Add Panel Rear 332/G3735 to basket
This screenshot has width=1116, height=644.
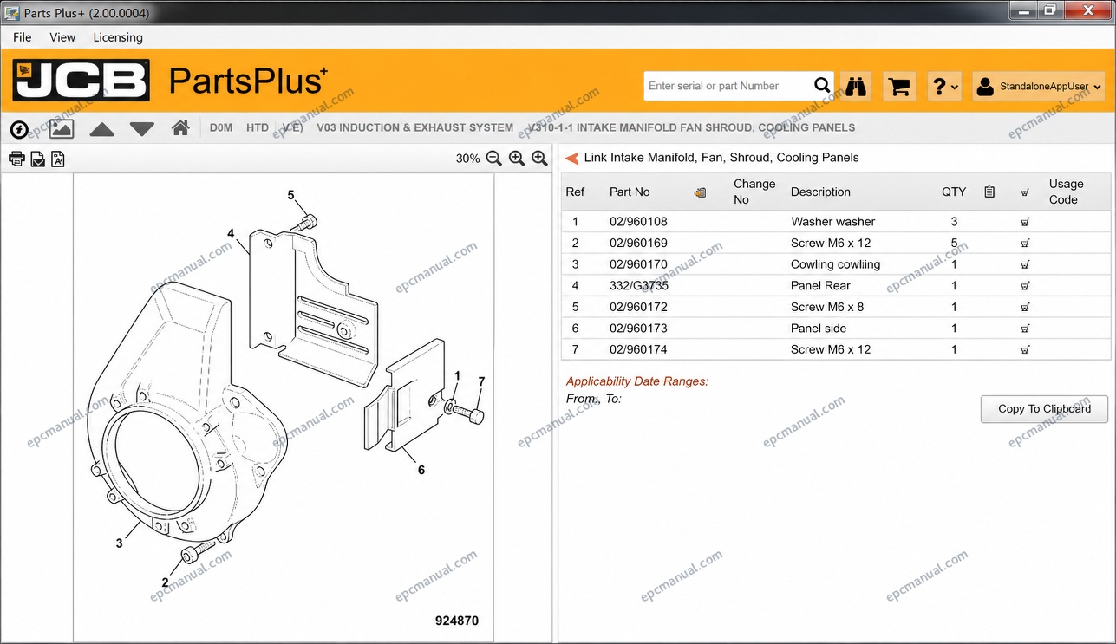click(1025, 286)
